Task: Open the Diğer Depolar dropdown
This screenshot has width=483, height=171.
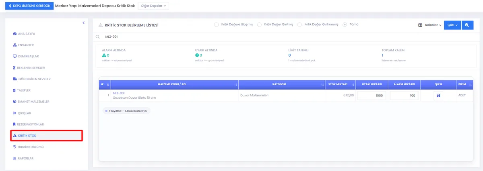Action: click(153, 6)
